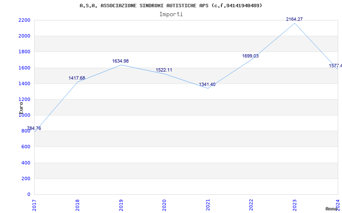Select the 1699.03 data label
Screen dimensions: 342x213
click(251, 56)
